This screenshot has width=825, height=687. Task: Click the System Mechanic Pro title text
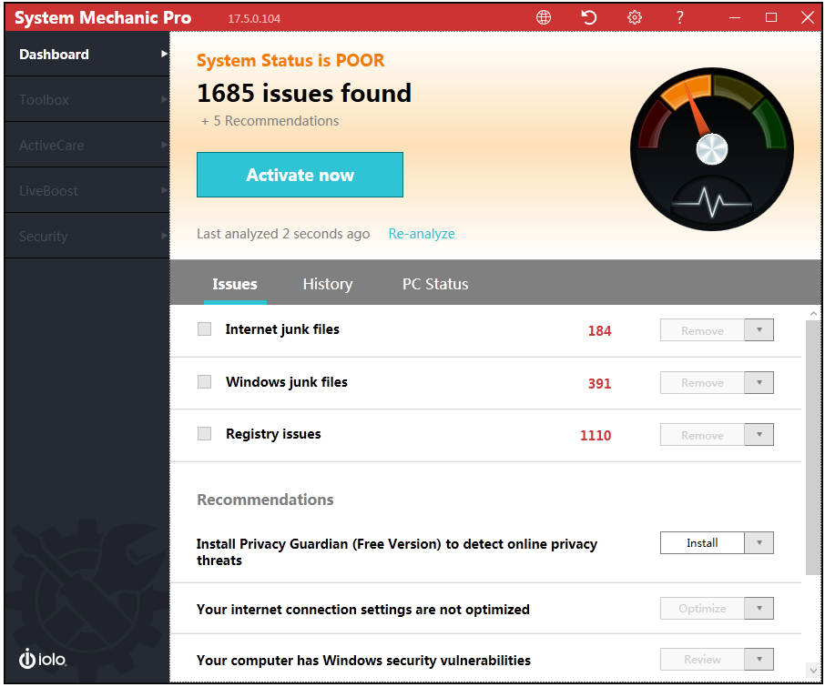103,18
